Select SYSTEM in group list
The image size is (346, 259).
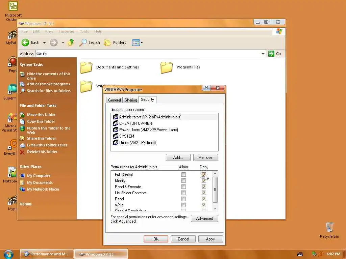pyautogui.click(x=165, y=136)
